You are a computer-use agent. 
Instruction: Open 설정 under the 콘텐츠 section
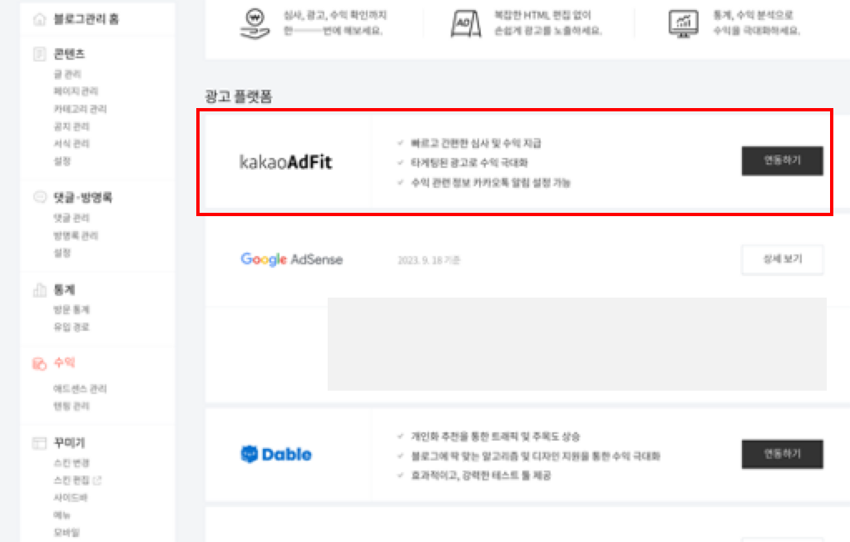[x=62, y=161]
